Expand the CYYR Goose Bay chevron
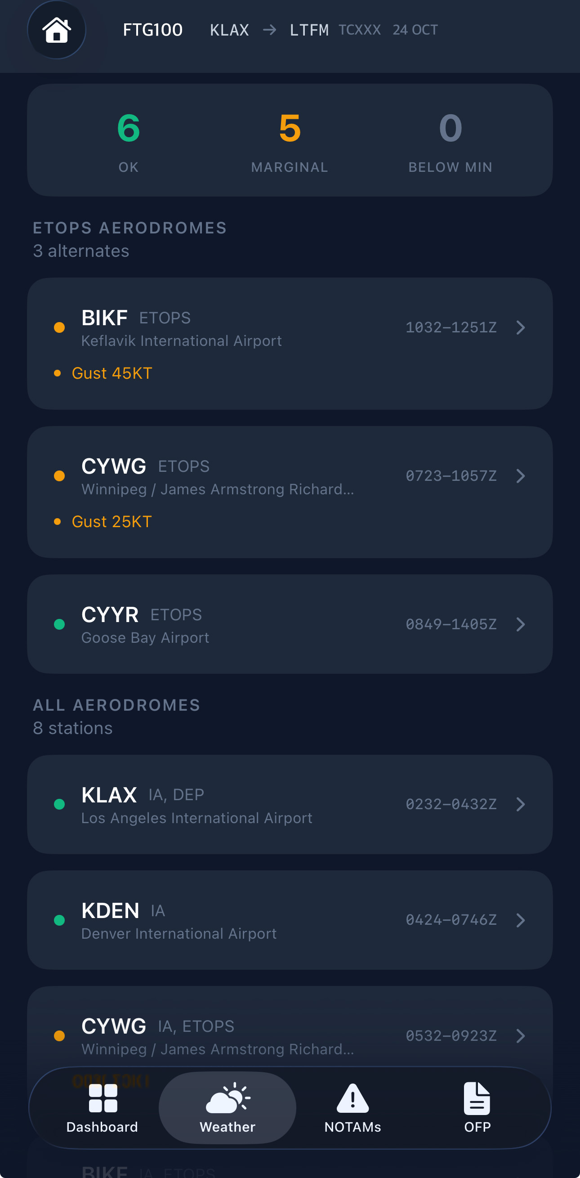580x1178 pixels. [x=521, y=624]
